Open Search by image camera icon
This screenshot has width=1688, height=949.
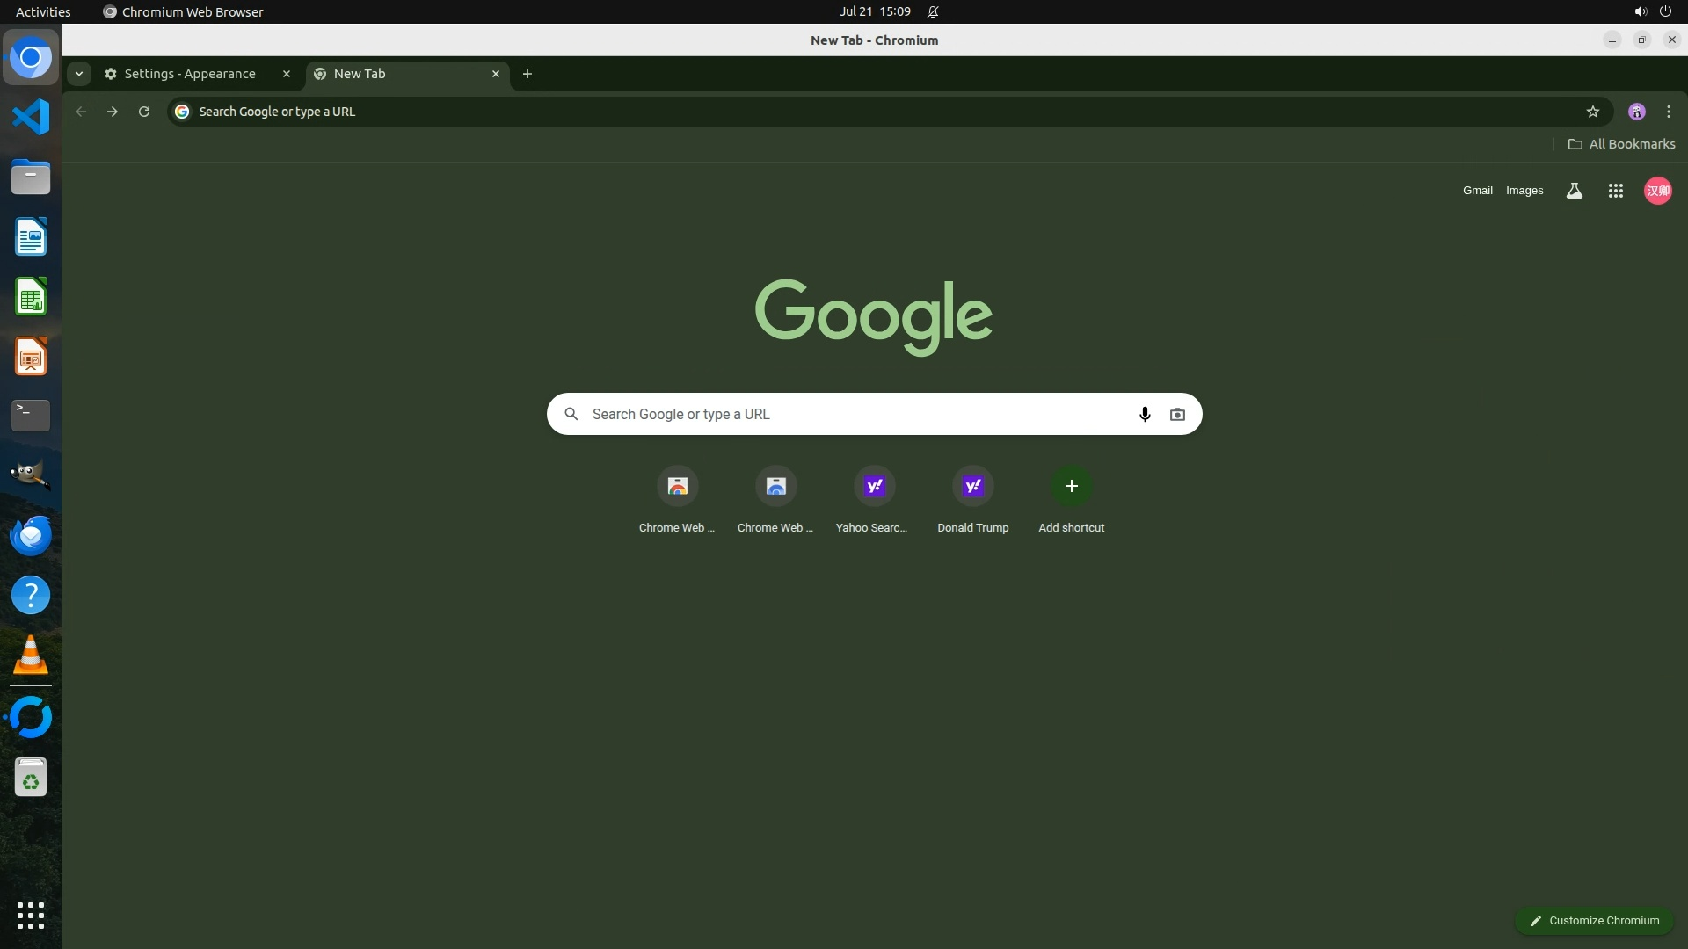(x=1177, y=414)
